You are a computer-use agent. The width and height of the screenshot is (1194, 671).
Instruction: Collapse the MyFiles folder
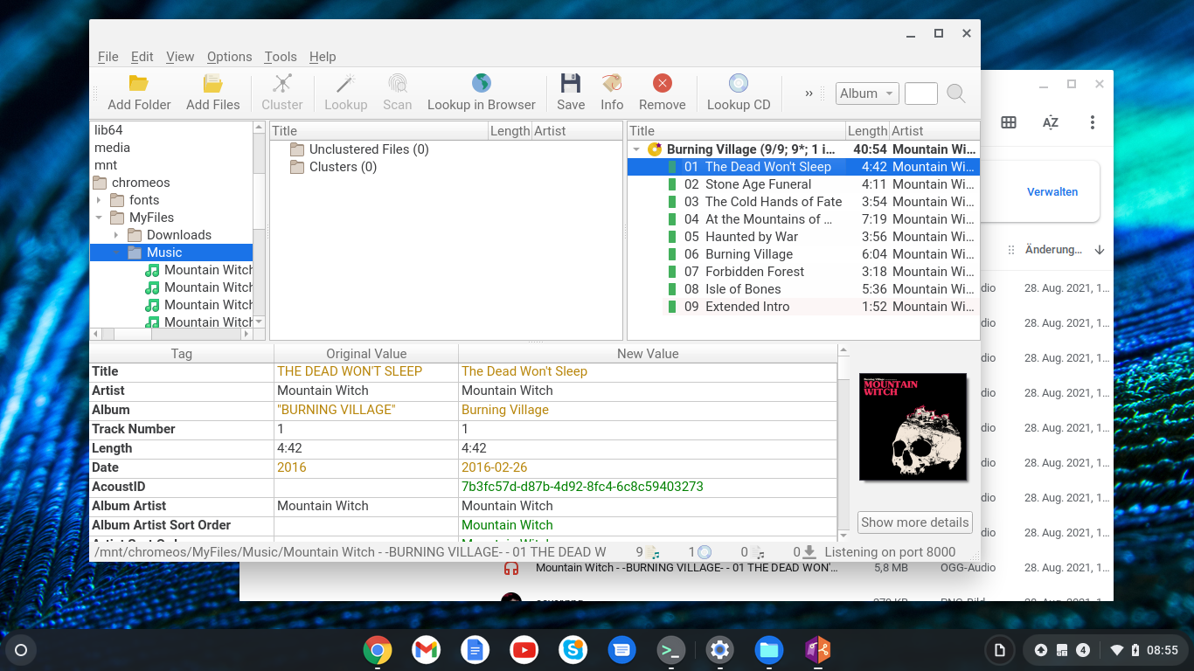pos(99,218)
